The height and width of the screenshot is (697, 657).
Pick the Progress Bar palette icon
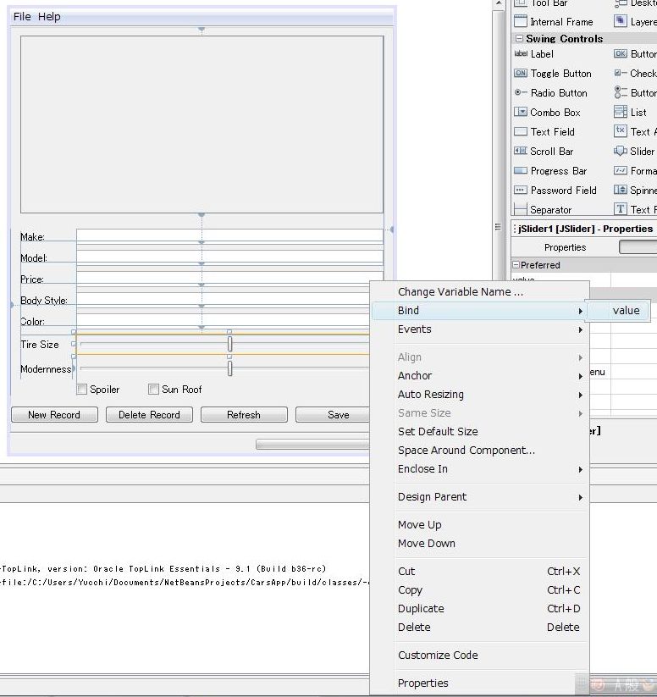tap(521, 171)
